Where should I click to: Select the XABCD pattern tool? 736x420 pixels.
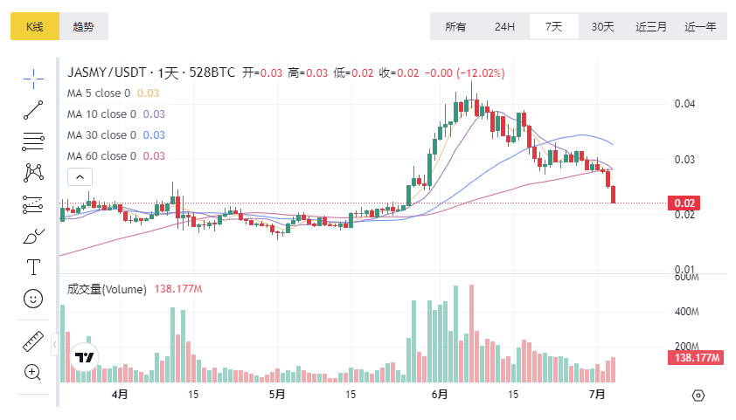tap(33, 173)
